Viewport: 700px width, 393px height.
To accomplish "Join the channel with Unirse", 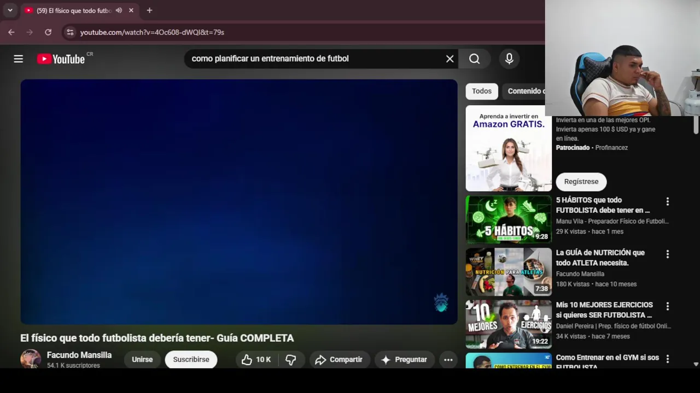I will click(142, 360).
